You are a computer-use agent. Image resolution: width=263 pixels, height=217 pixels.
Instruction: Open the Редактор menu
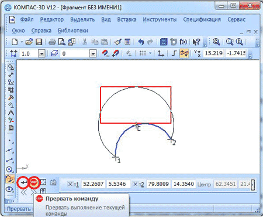(x=52, y=19)
